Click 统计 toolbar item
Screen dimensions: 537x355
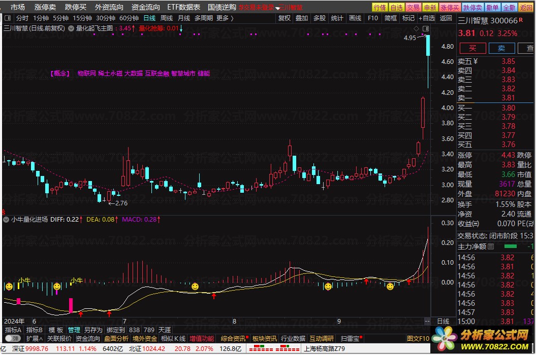[x=337, y=18]
